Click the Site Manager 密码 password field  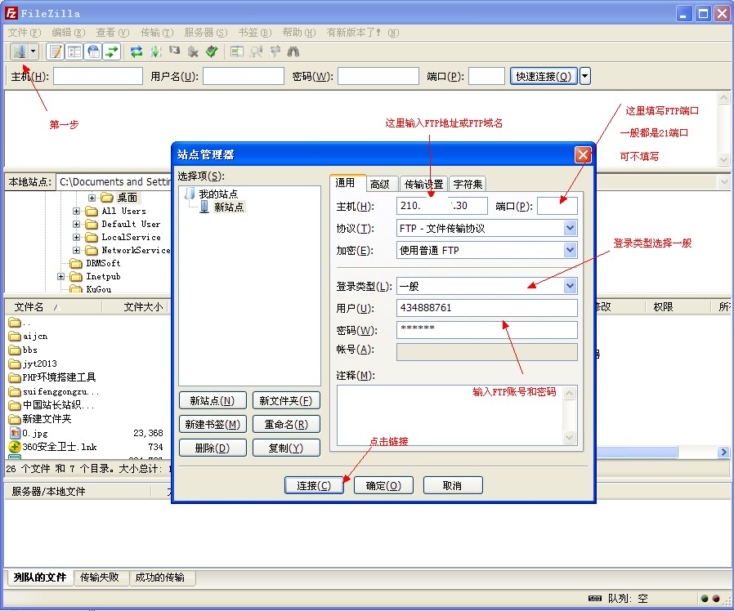487,330
